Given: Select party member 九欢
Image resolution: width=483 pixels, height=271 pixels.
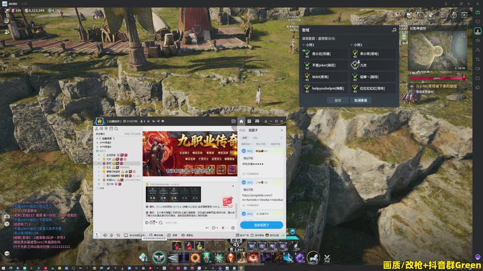Looking at the screenshot, I should [373, 65].
